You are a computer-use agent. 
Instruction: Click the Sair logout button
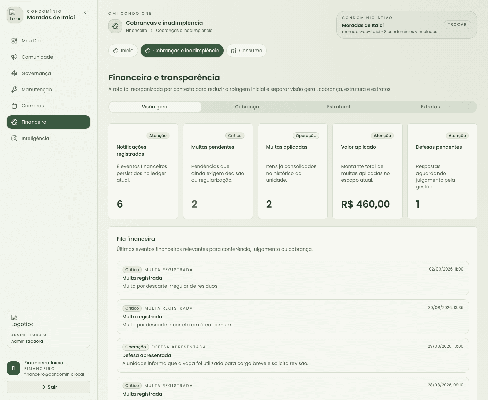click(48, 387)
